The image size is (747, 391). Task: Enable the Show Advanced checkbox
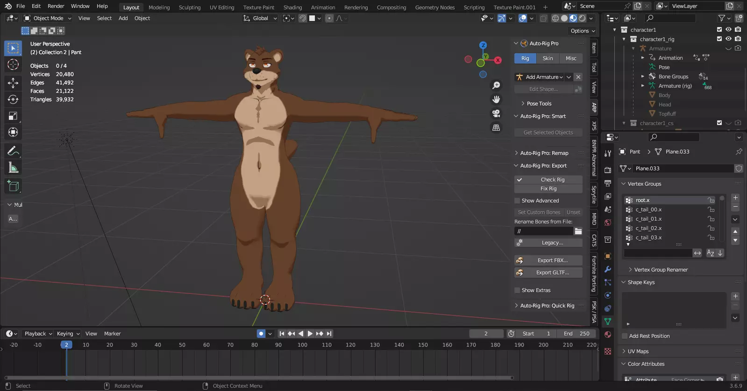click(517, 201)
